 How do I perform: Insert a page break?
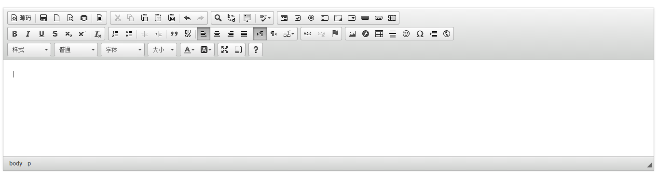click(x=433, y=34)
